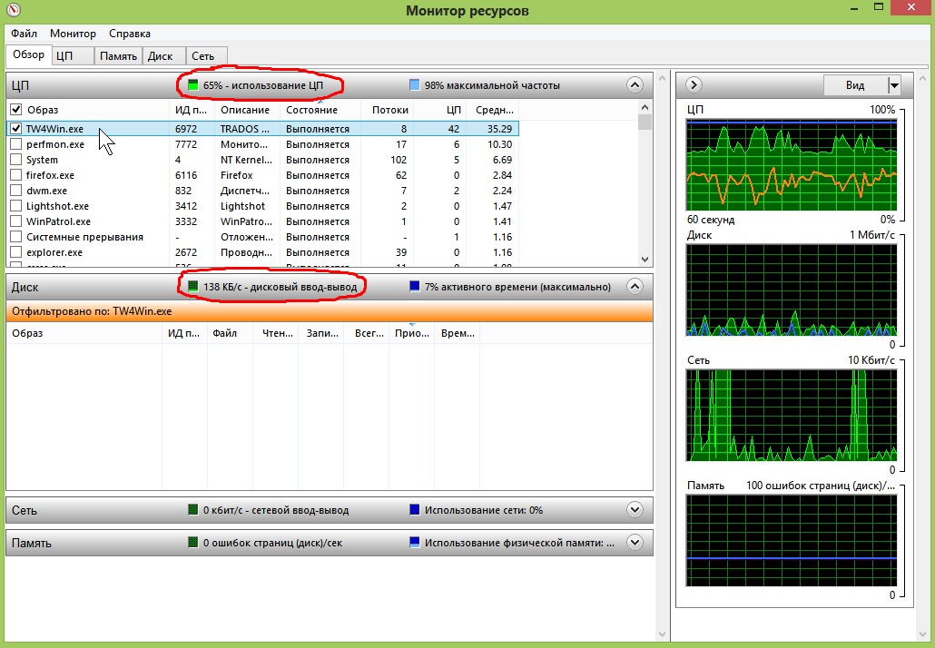Click blue physical memory usage indicator square
Image resolution: width=935 pixels, height=648 pixels.
point(415,543)
